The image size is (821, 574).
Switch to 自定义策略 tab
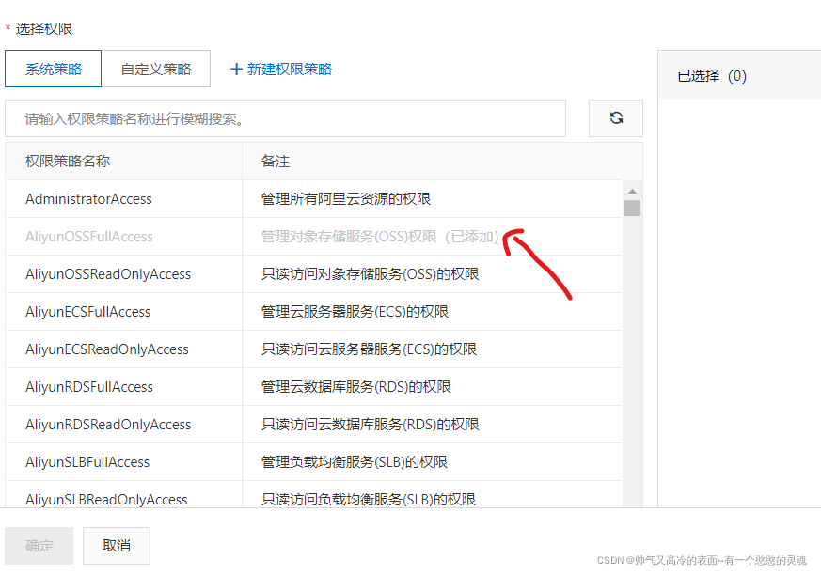click(x=156, y=69)
